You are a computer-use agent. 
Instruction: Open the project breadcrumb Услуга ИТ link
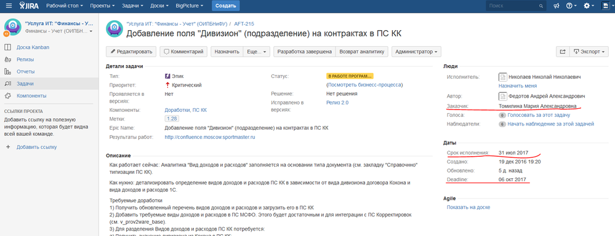(177, 24)
